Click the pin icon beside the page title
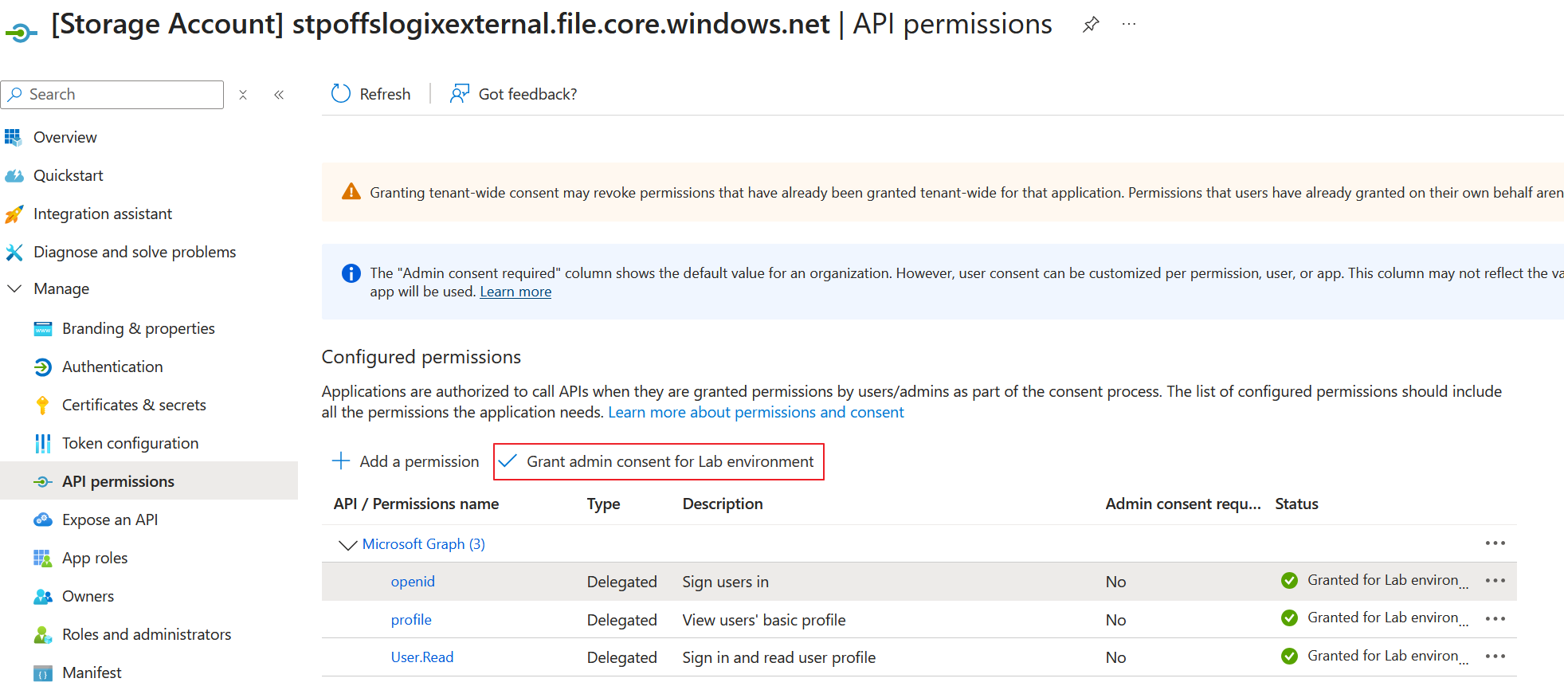This screenshot has height=694, width=1564. pyautogui.click(x=1091, y=25)
